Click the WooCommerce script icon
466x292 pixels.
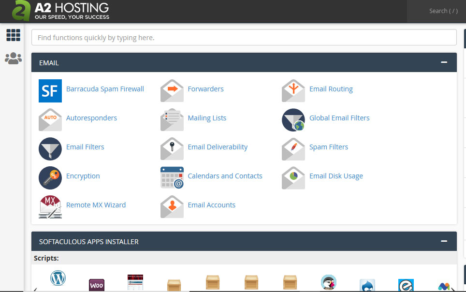click(97, 285)
